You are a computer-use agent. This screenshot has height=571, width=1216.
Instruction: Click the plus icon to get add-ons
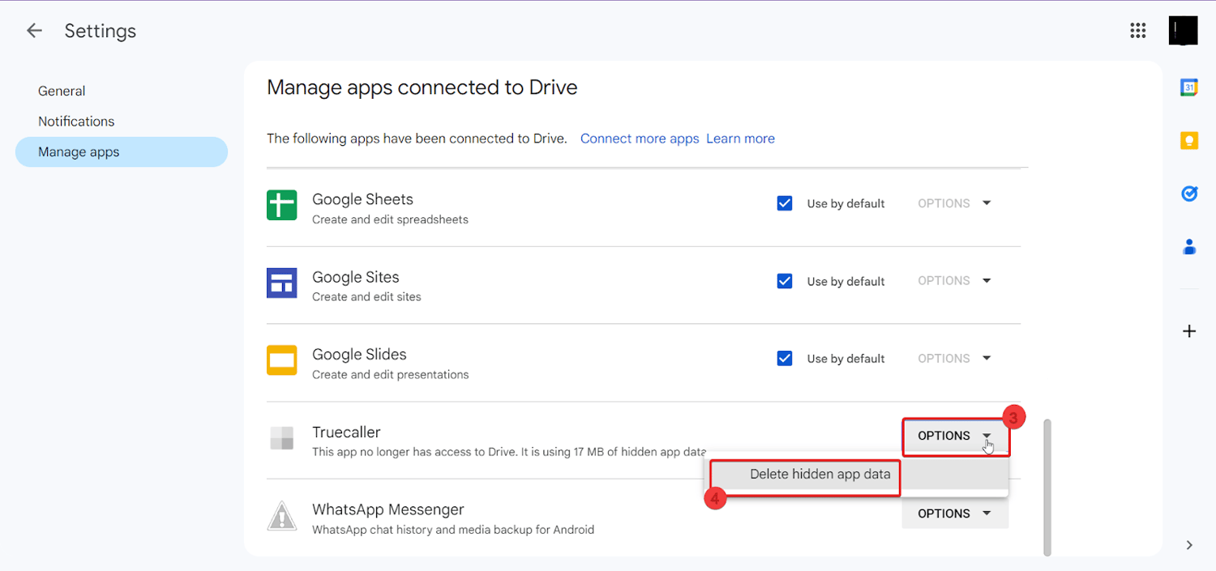(x=1189, y=330)
